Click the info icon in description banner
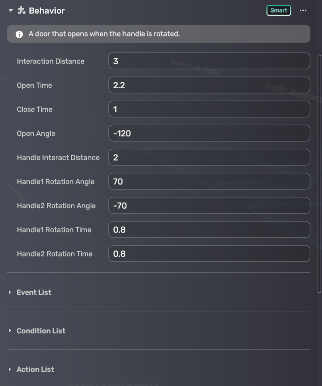Image resolution: width=322 pixels, height=386 pixels. tap(19, 34)
